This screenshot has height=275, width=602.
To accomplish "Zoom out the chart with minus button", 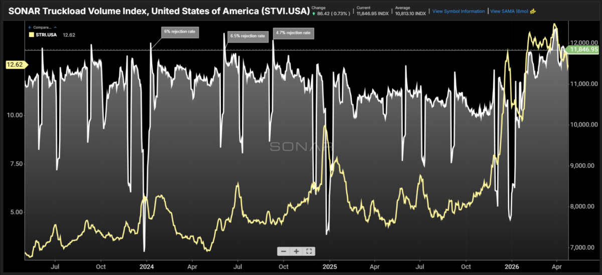I will 283,251.
